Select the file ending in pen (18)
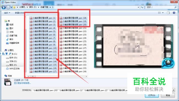The height and width of the screenshot is (101, 179). [x=73, y=18]
